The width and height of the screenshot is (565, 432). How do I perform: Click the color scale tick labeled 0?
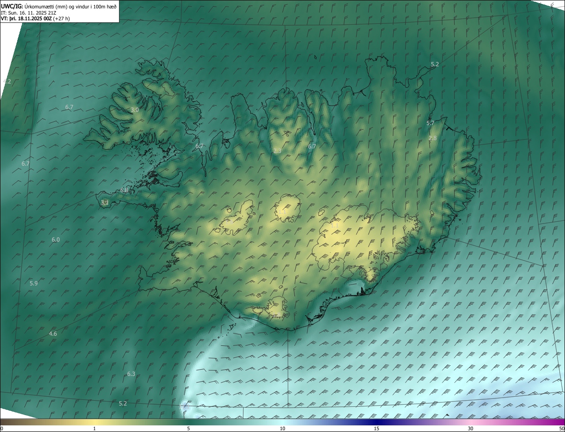click(x=2, y=428)
